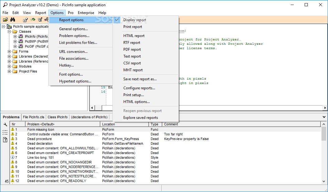Sort by the Type column header
328x192 pixels.
155,124
